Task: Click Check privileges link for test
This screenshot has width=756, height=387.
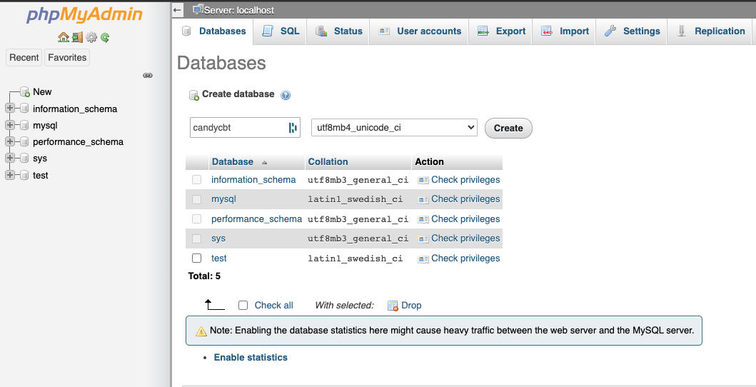Action: click(465, 258)
